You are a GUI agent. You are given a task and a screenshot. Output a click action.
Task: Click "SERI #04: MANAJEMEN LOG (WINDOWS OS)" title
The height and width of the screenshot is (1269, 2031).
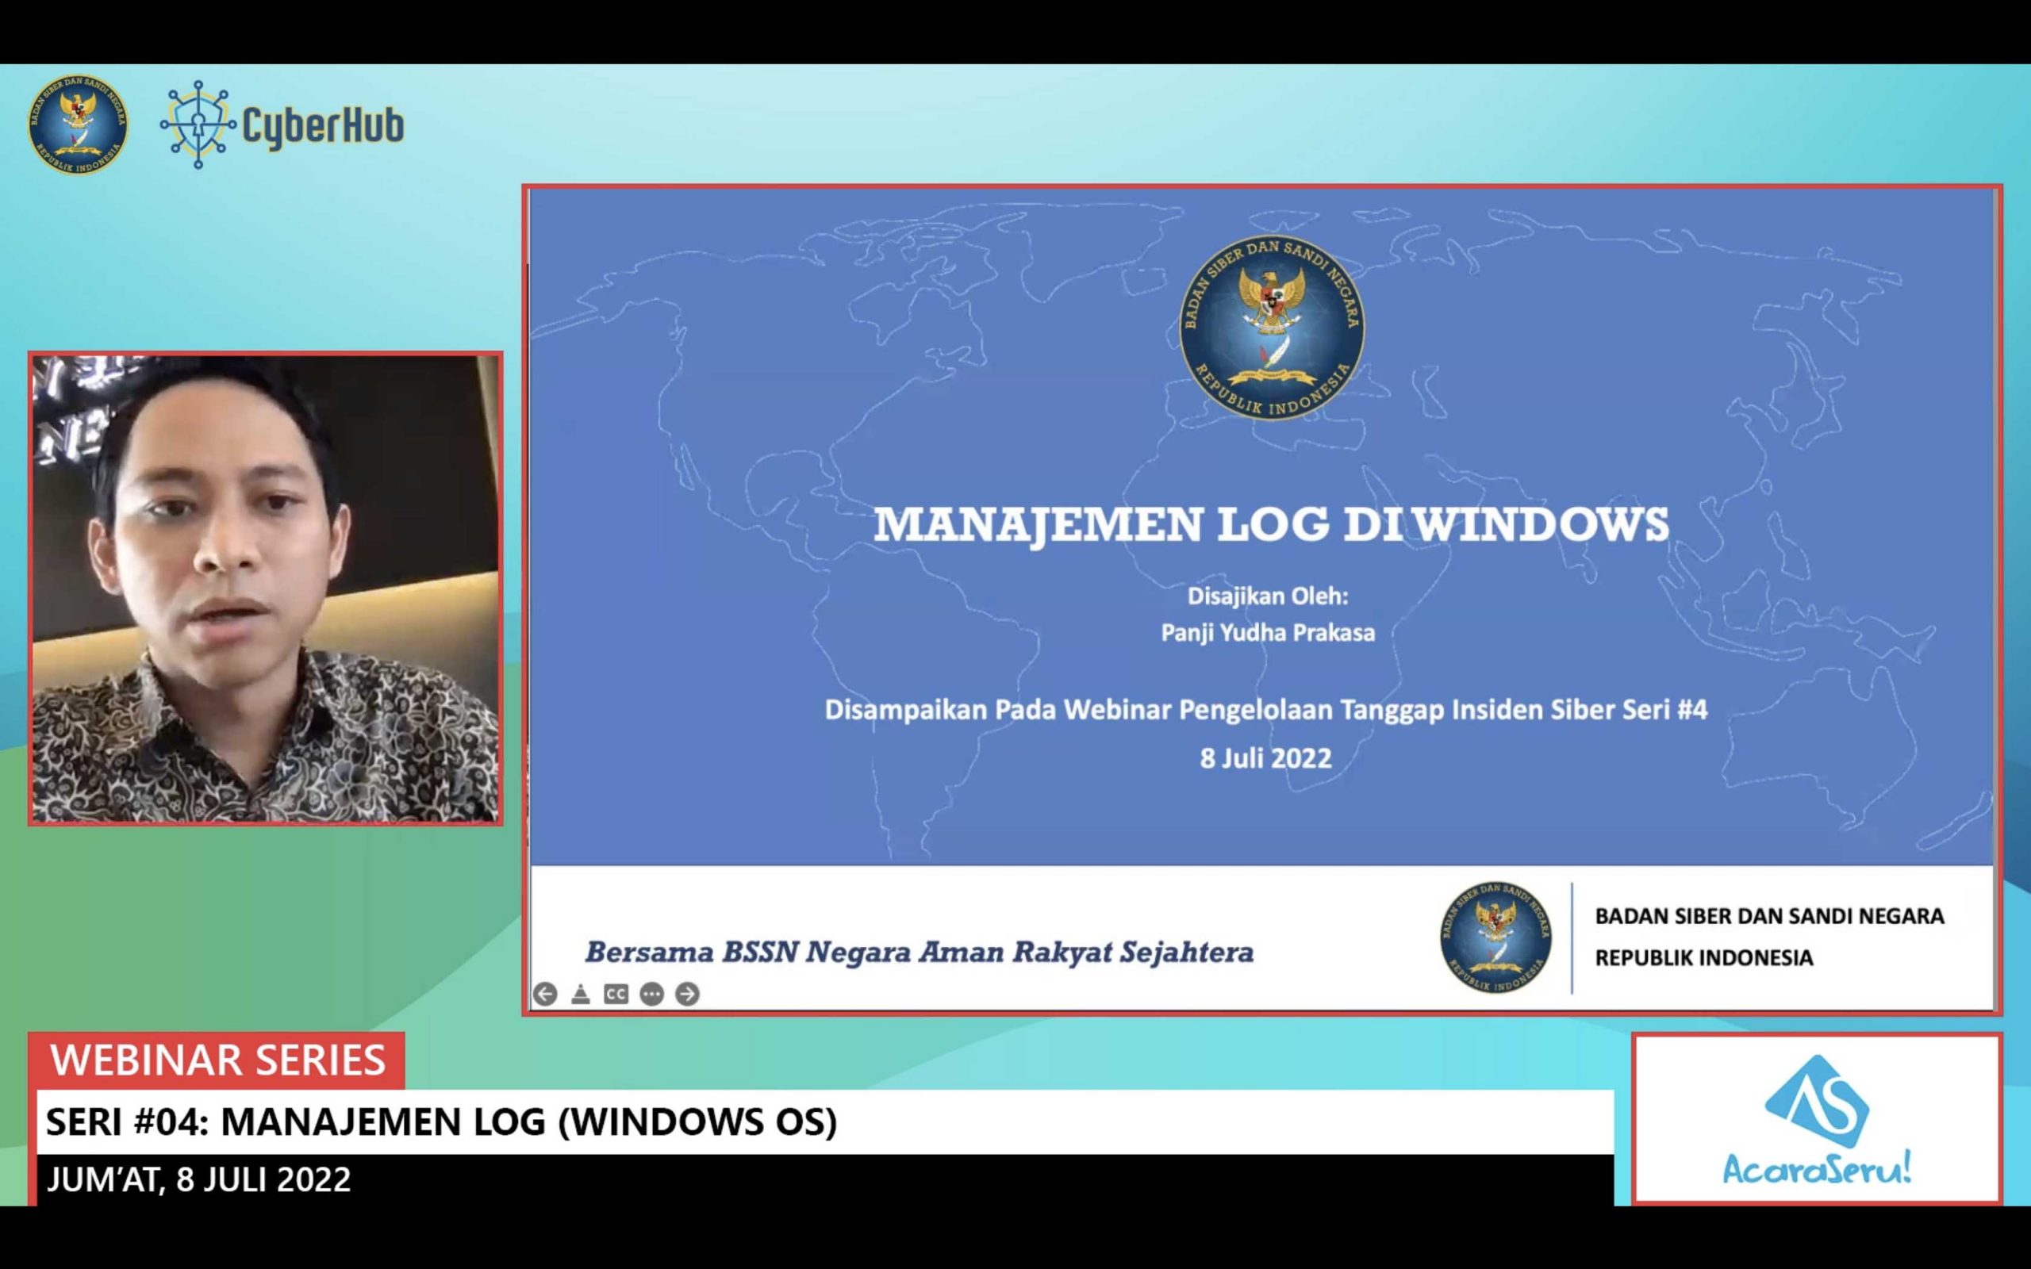[x=441, y=1122]
